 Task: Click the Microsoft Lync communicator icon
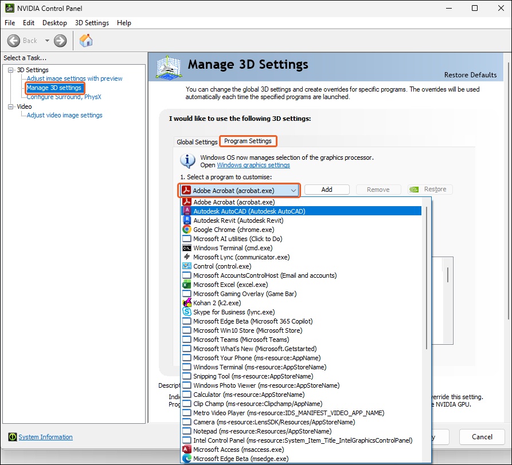187,257
